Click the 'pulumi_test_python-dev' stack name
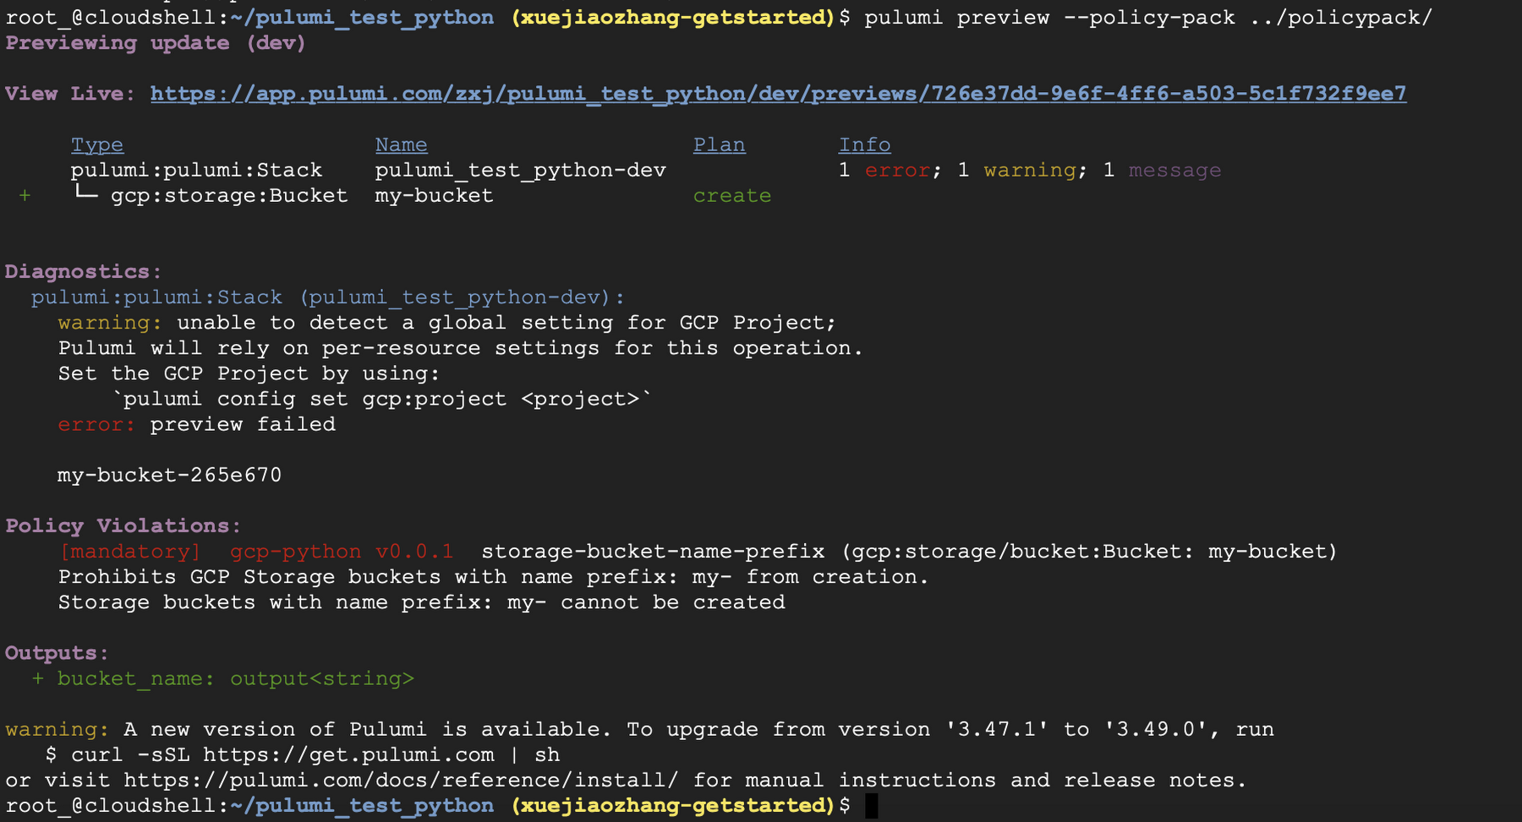 (x=521, y=171)
